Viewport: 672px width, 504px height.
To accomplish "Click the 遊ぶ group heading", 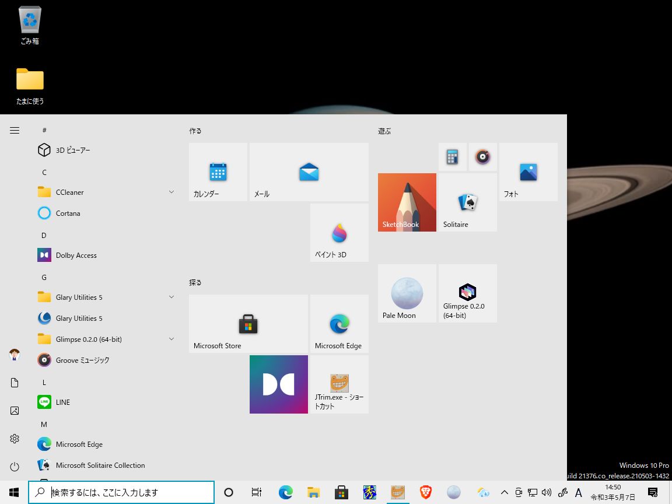I will point(384,131).
